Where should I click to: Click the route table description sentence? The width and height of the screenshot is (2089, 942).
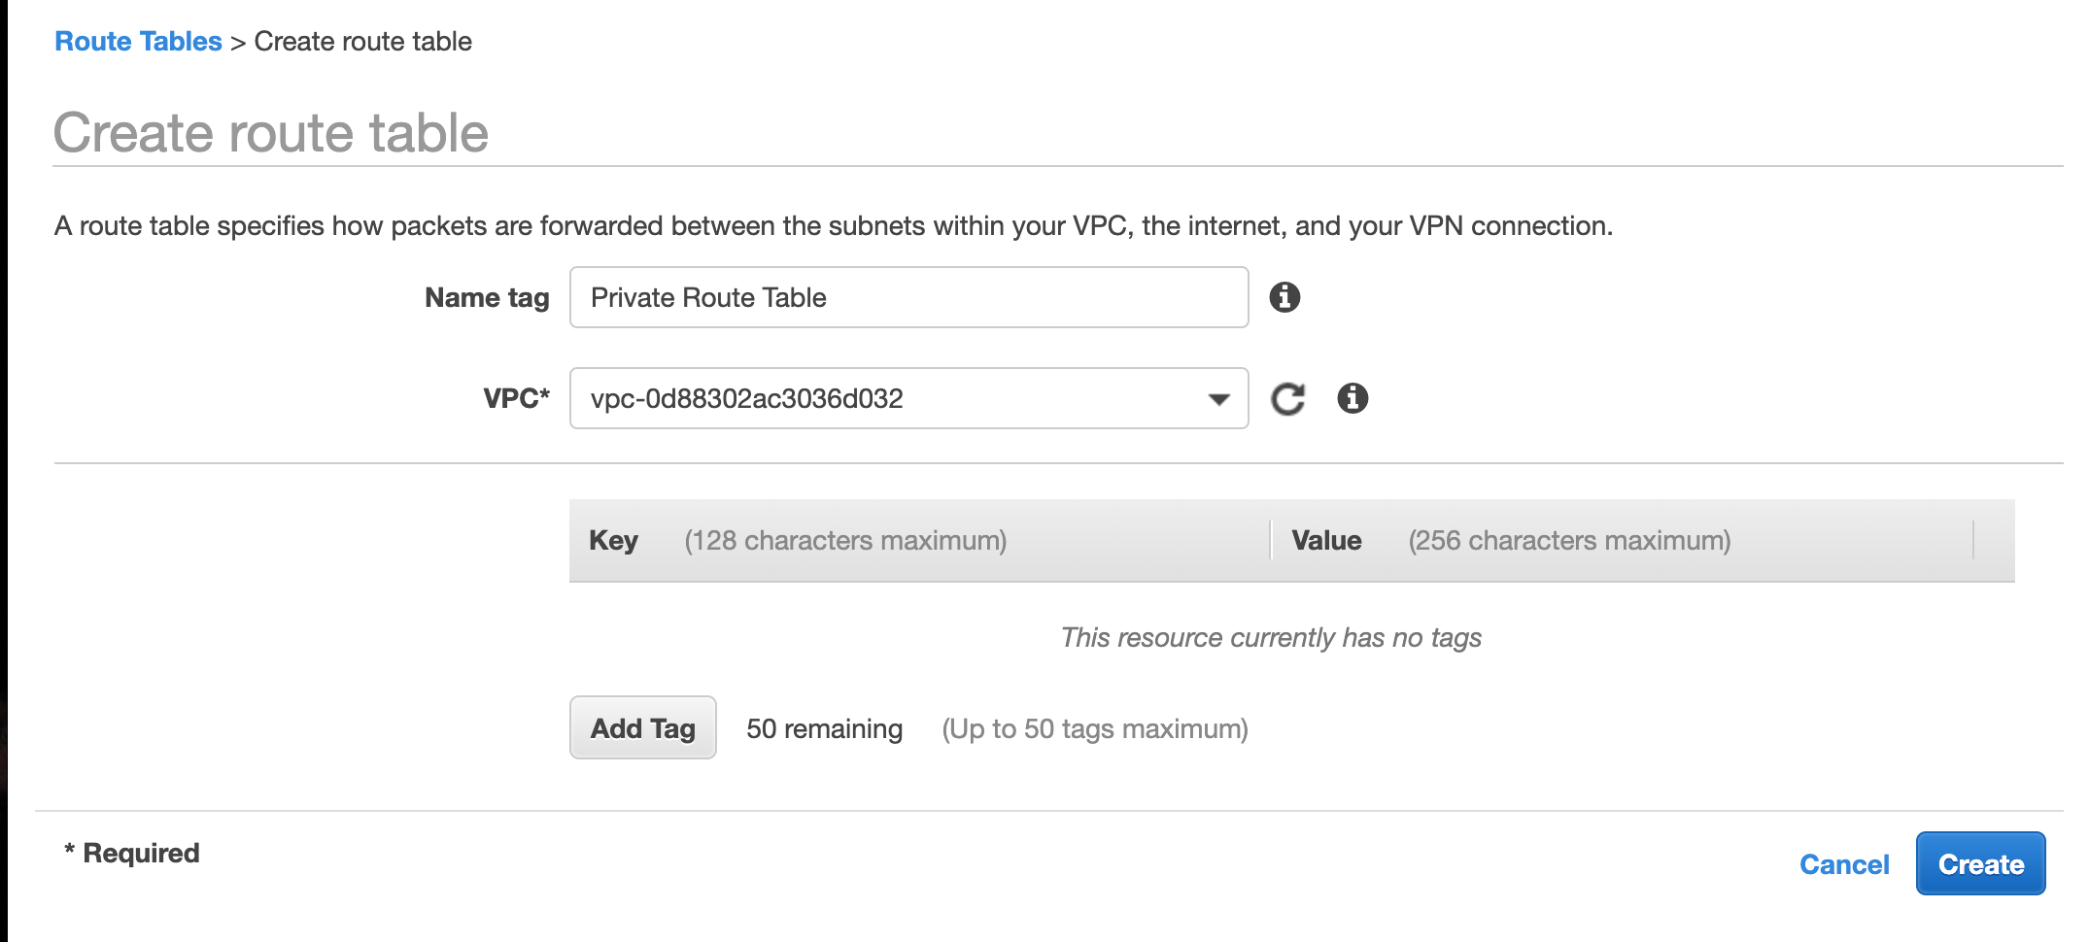pos(833,226)
